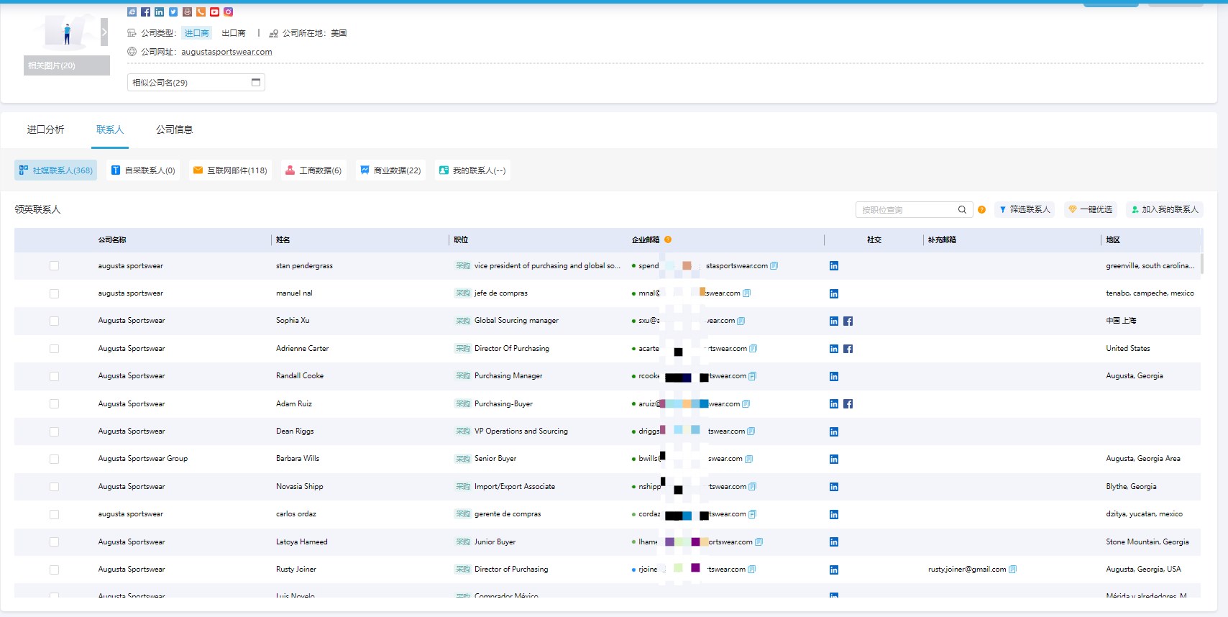The image size is (1228, 617).
Task: Check the Randall Cooke row checkbox
Action: 54,376
